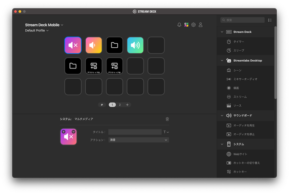Collapse the Streamlabs Desktop category

[222, 60]
